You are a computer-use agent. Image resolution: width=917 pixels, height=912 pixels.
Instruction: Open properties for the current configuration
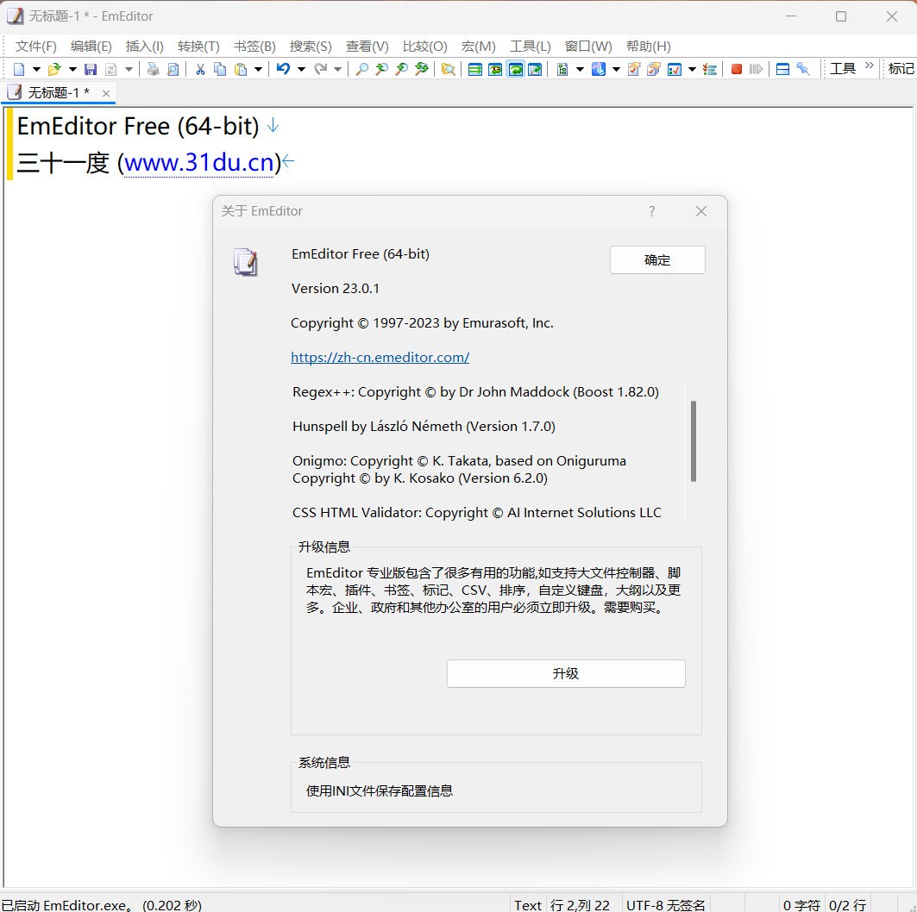[634, 70]
